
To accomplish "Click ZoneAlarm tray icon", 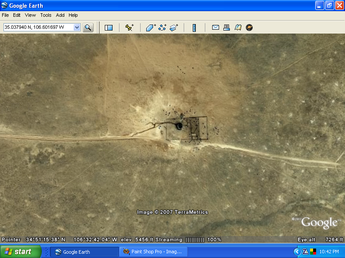I will coord(305,252).
